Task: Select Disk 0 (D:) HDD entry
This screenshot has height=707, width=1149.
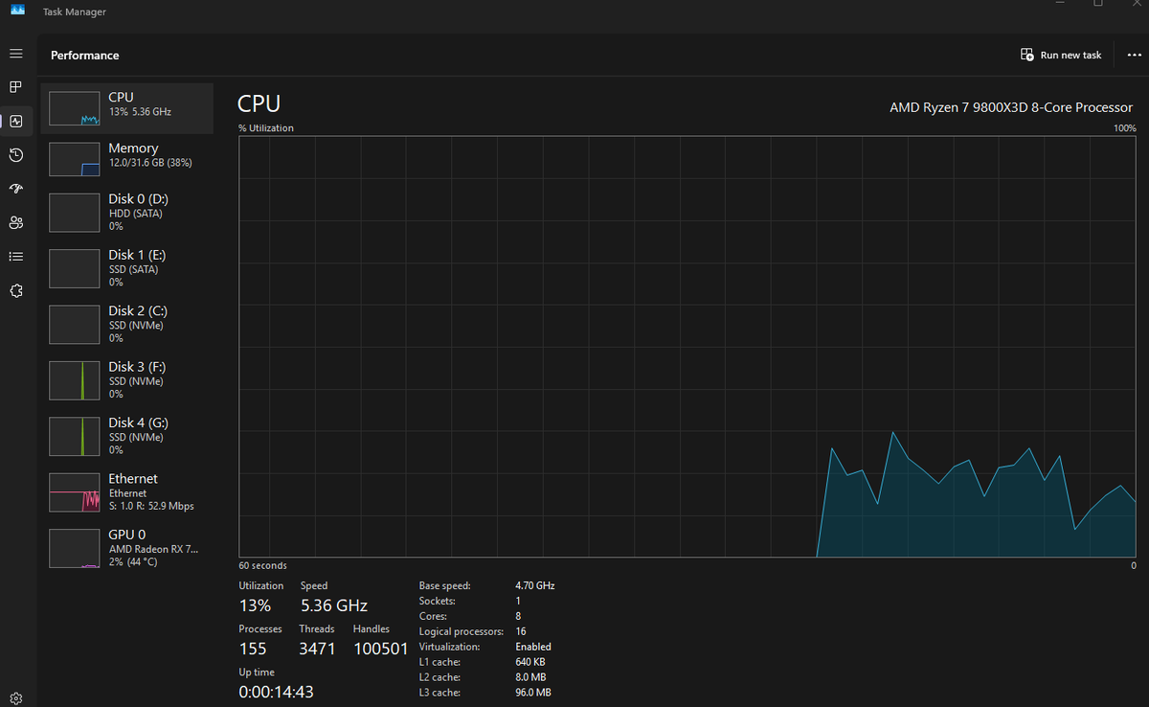Action: pyautogui.click(x=127, y=213)
